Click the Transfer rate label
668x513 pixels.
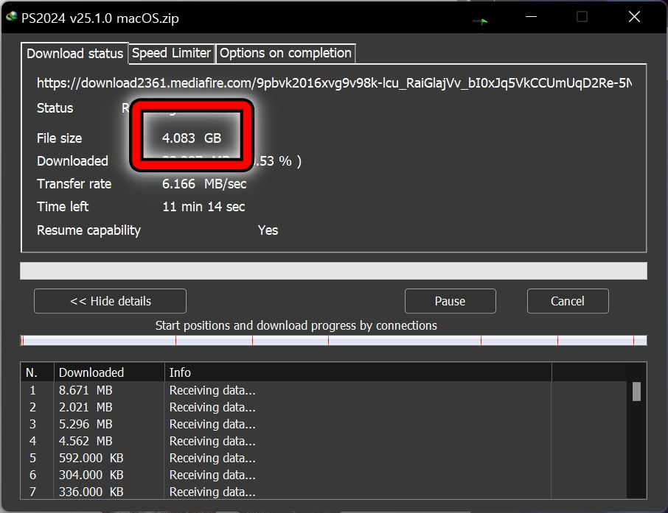pos(74,184)
